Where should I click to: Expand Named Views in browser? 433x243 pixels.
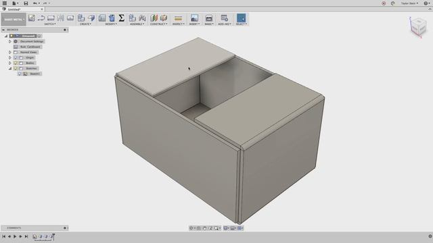pos(10,52)
